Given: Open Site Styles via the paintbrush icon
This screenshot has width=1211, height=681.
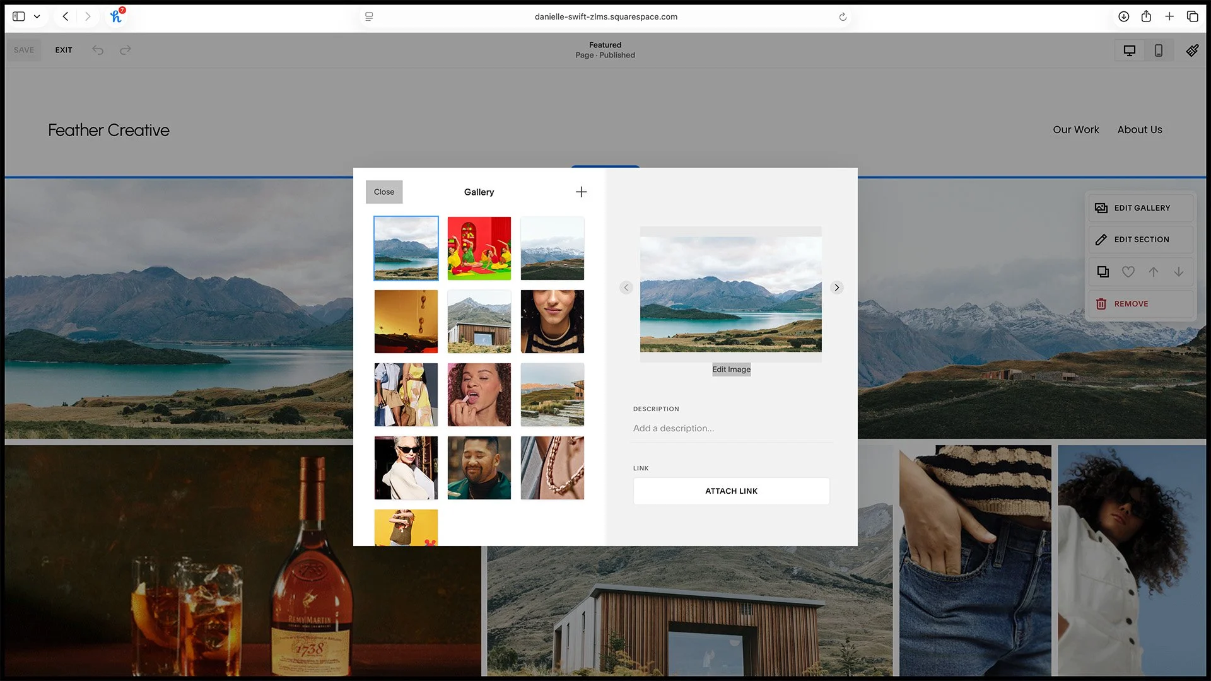Looking at the screenshot, I should (1192, 50).
